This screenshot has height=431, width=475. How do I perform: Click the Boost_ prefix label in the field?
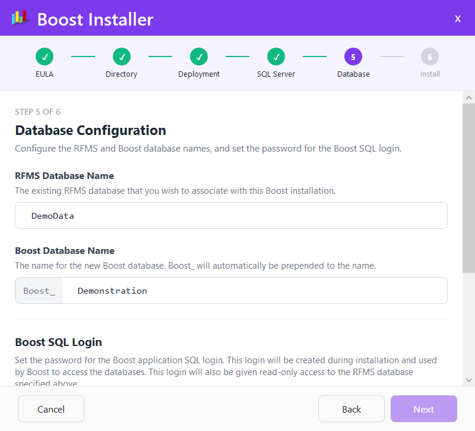click(39, 291)
